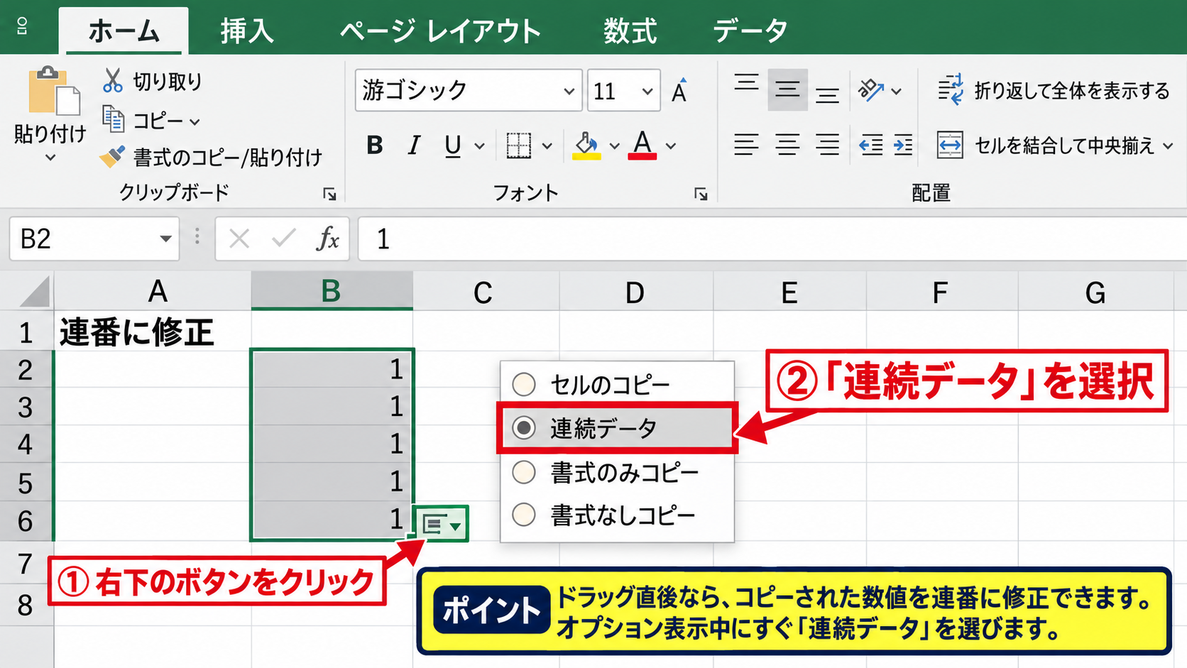Toggle Underline formatting
Image resolution: width=1187 pixels, height=668 pixels.
click(x=453, y=146)
